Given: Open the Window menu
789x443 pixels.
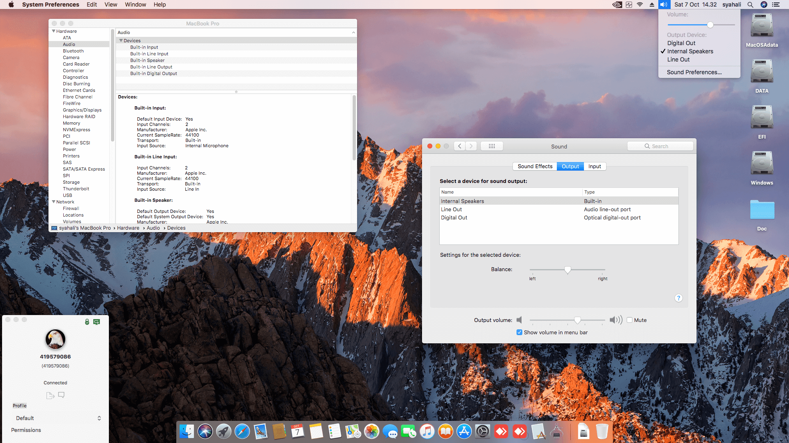Looking at the screenshot, I should point(135,5).
